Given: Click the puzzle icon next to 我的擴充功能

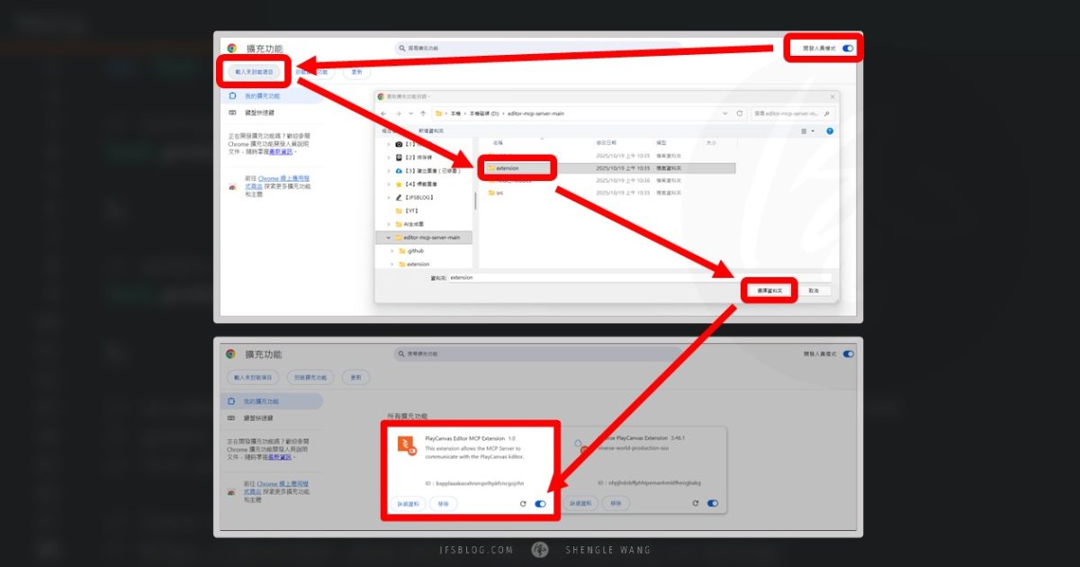Looking at the screenshot, I should 232,94.
